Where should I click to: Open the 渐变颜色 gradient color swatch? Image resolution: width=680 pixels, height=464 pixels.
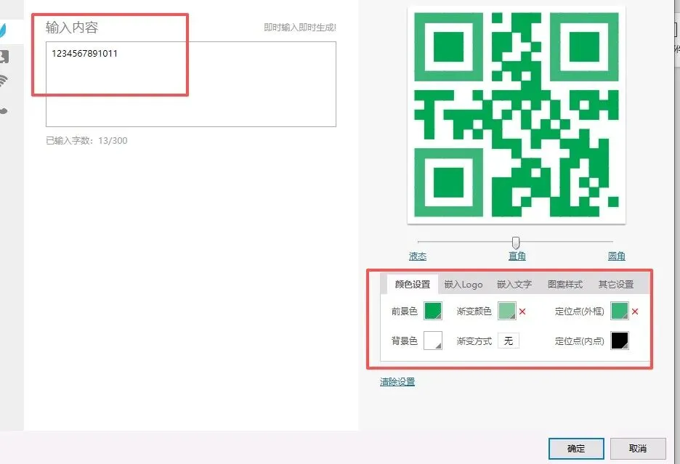[x=507, y=311]
